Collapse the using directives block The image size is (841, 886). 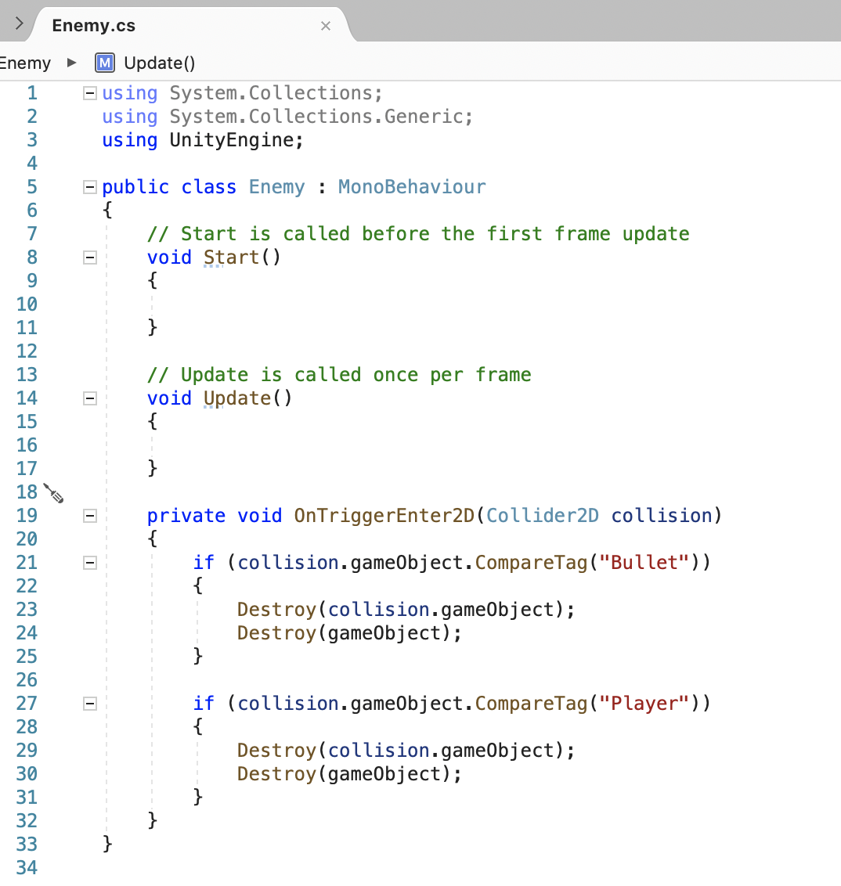click(x=89, y=93)
